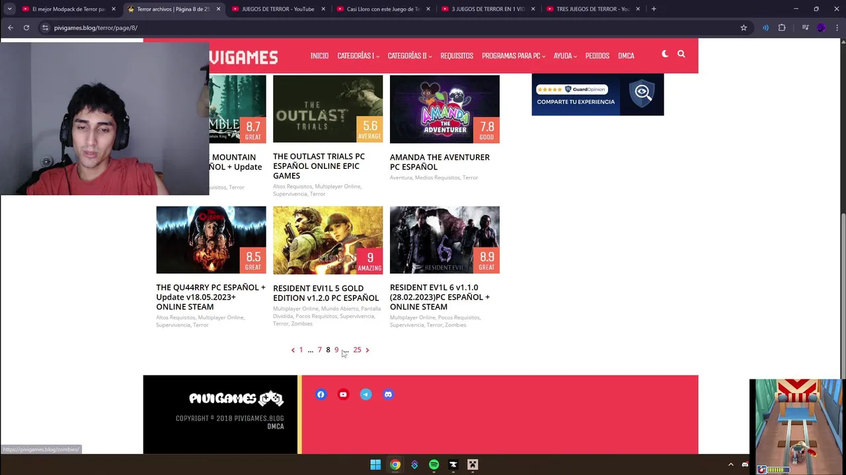Image resolution: width=846 pixels, height=475 pixels.
Task: Click The Outlast Trials thumbnail
Action: click(328, 109)
